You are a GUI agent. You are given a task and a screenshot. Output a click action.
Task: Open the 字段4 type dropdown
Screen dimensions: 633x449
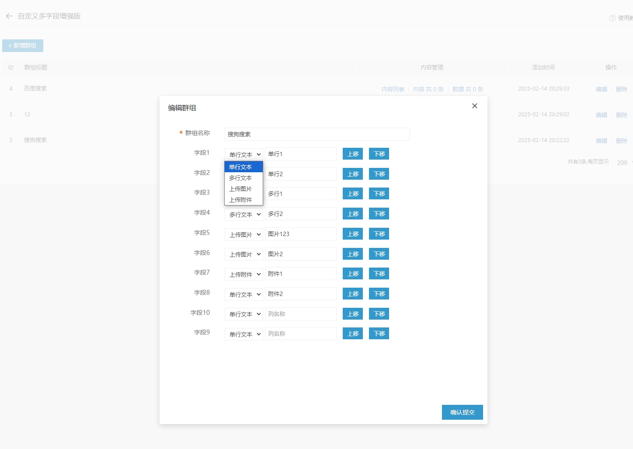[x=243, y=214]
